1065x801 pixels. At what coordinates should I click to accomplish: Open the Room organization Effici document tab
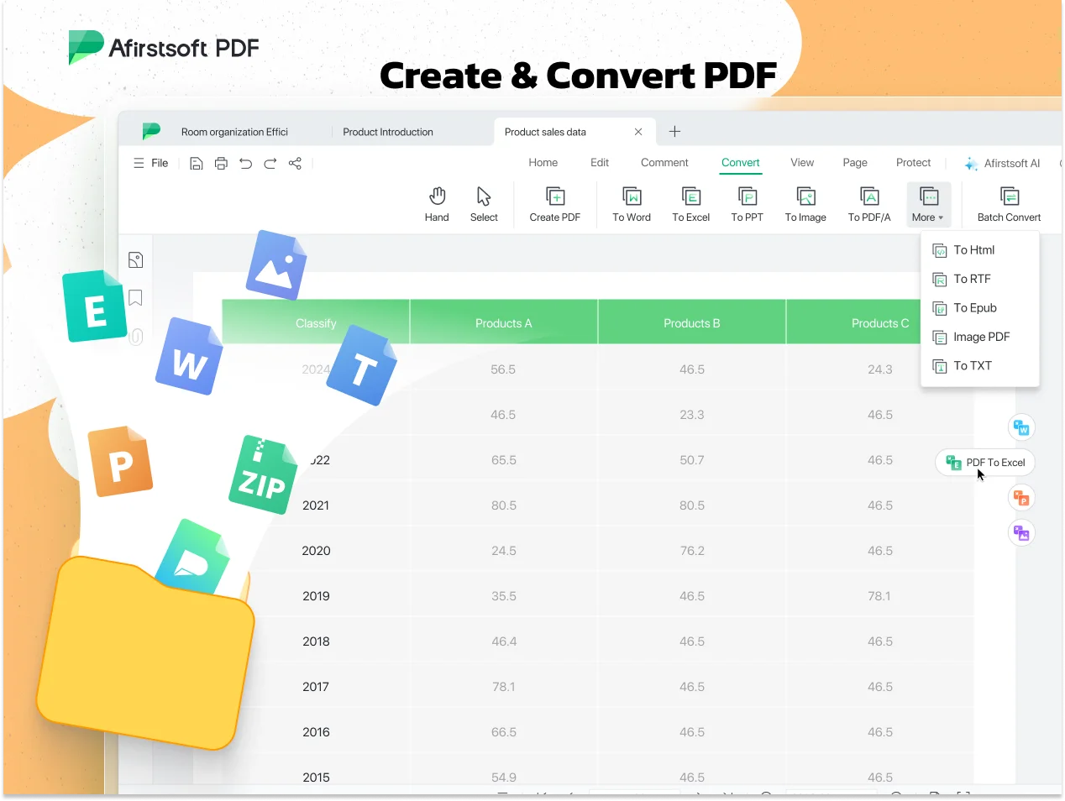(x=234, y=132)
